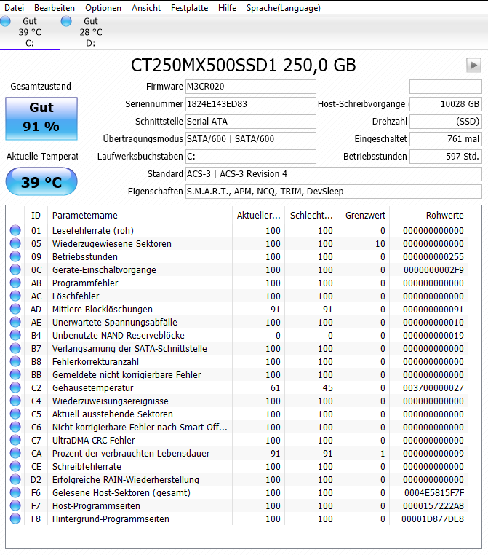Click the Übertragungsmodus field SATA/600
488x555 pixels.
click(250, 139)
